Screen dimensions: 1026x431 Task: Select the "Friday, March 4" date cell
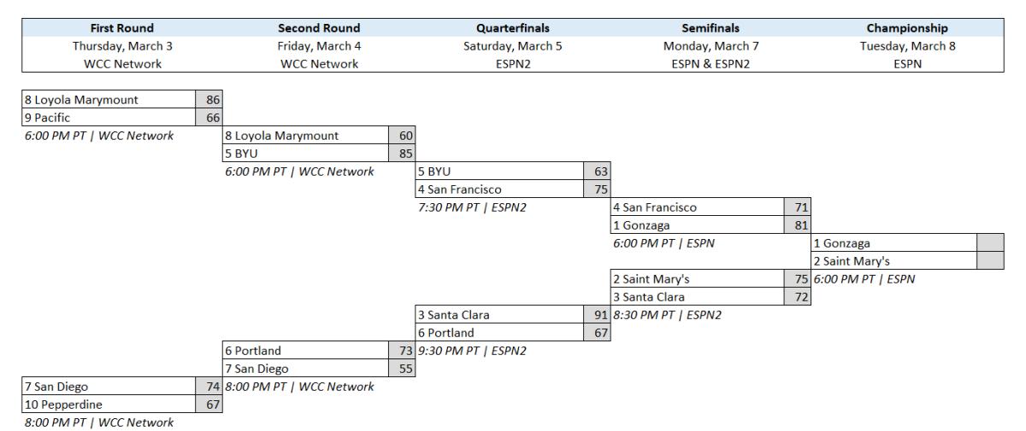click(319, 46)
